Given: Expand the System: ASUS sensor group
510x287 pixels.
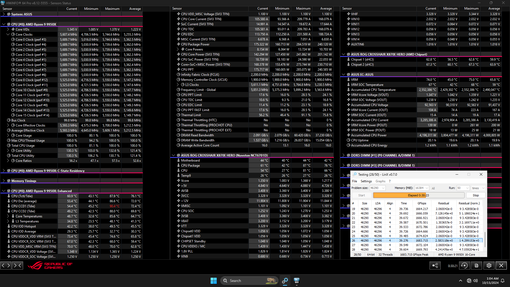Looking at the screenshot, I should 3,14.
